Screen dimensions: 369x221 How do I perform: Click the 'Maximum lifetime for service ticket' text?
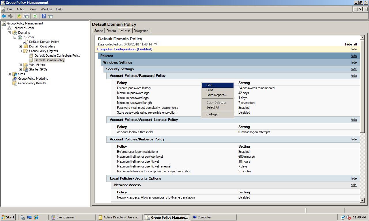(x=140, y=157)
